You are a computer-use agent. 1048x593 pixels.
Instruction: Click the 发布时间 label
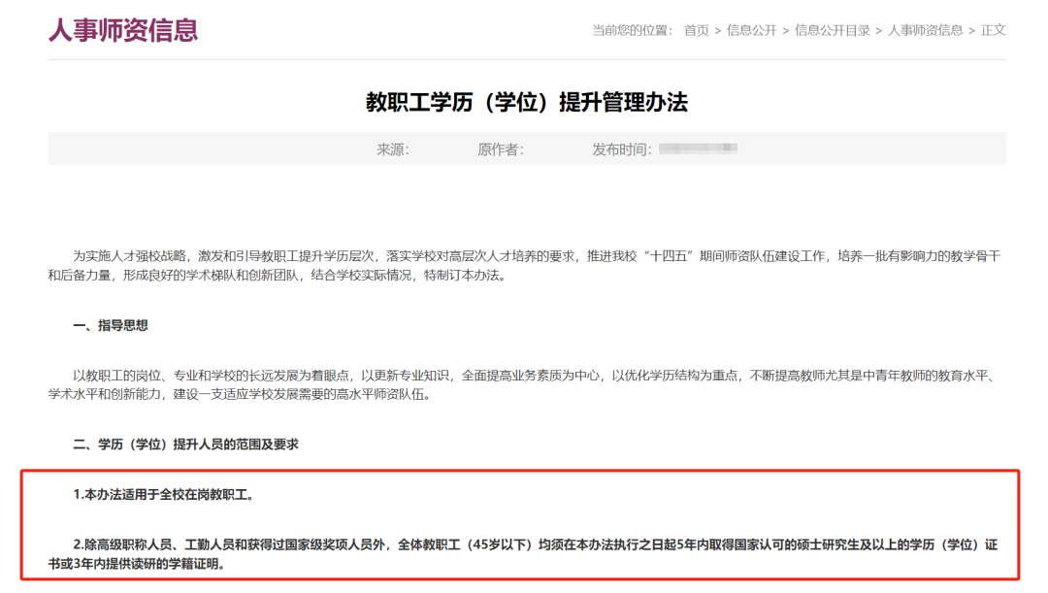pyautogui.click(x=622, y=149)
